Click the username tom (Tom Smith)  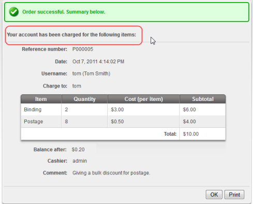(91, 74)
